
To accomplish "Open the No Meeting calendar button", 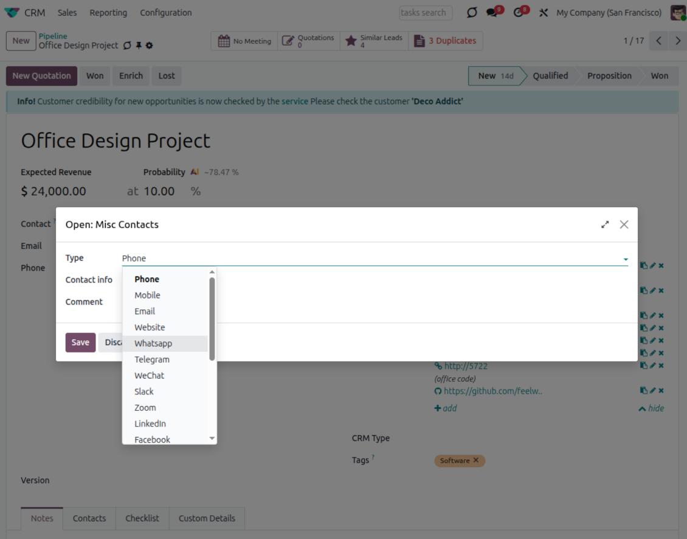I will tap(244, 41).
